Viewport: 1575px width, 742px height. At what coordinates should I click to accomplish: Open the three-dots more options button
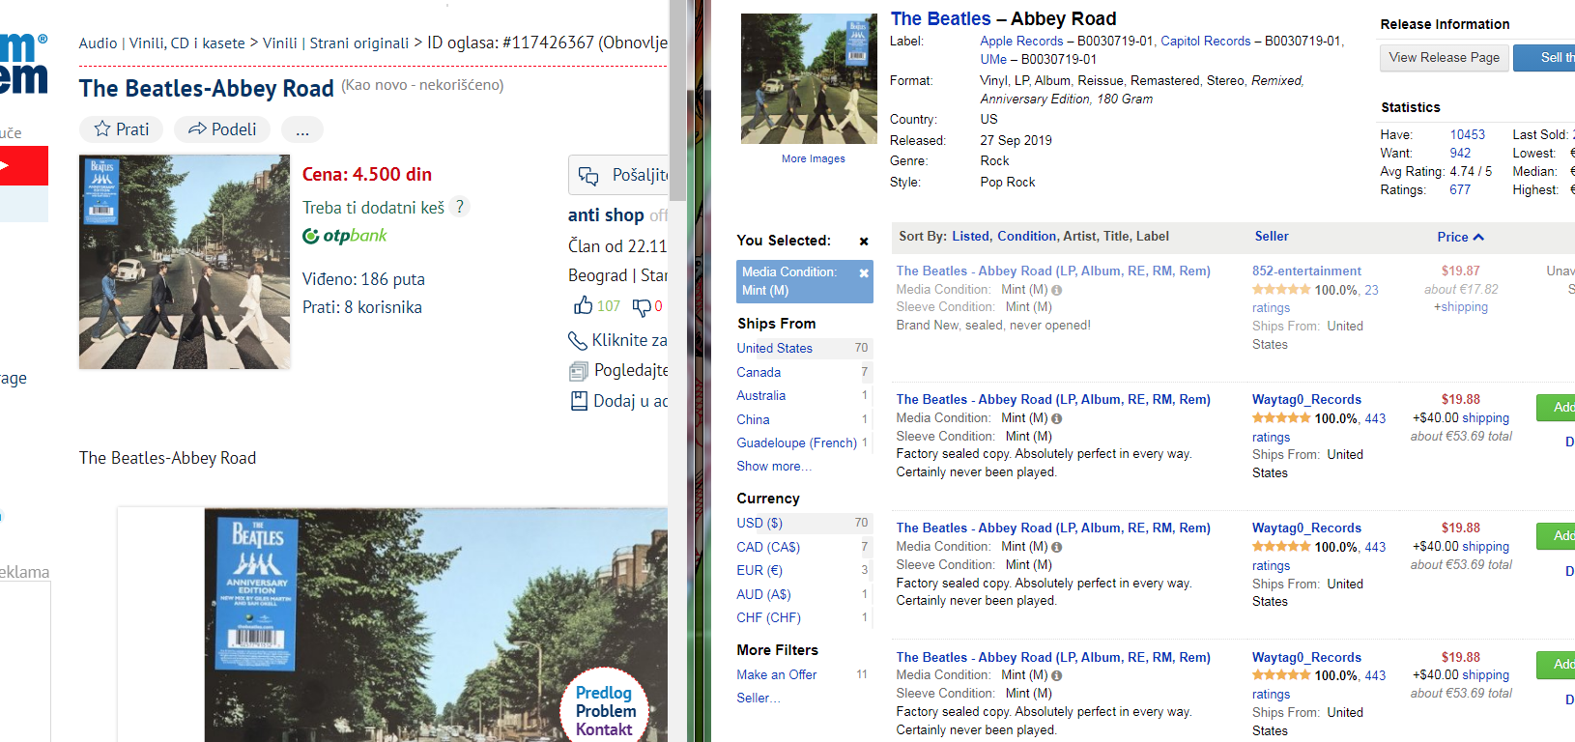[x=302, y=129]
